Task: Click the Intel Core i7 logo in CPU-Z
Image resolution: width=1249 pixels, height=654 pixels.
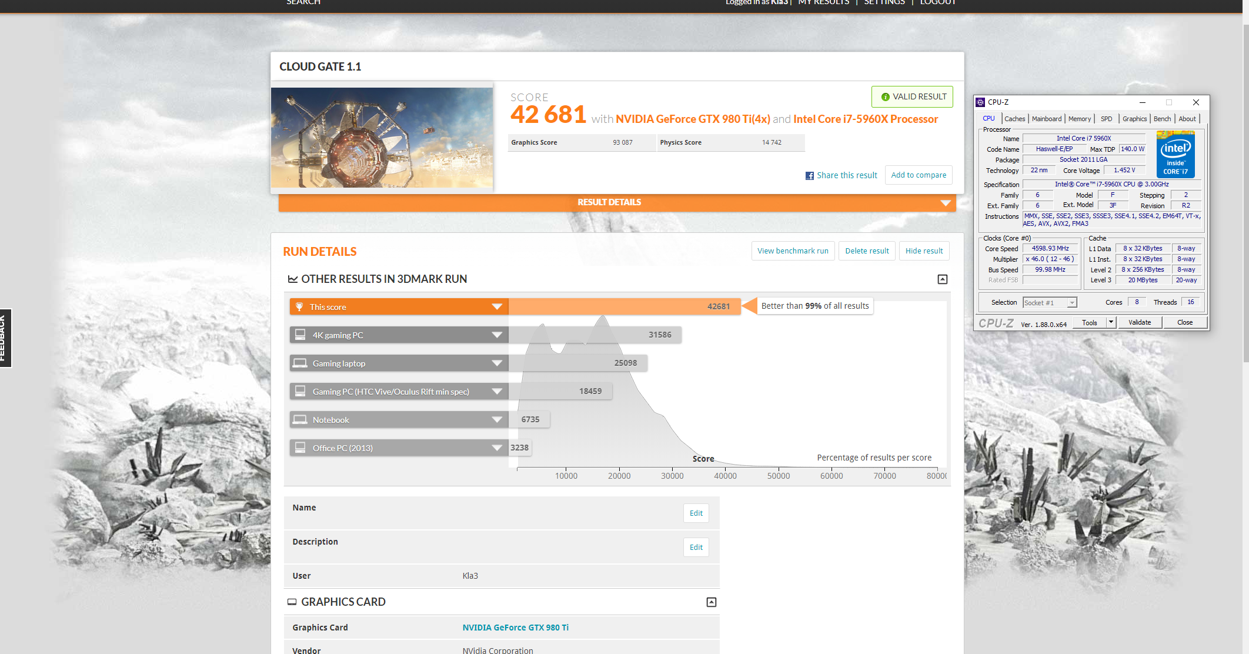Action: pyautogui.click(x=1175, y=155)
